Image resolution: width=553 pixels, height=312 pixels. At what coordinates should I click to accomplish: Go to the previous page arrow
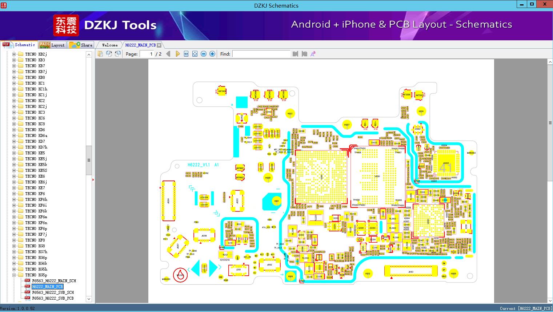(x=168, y=54)
